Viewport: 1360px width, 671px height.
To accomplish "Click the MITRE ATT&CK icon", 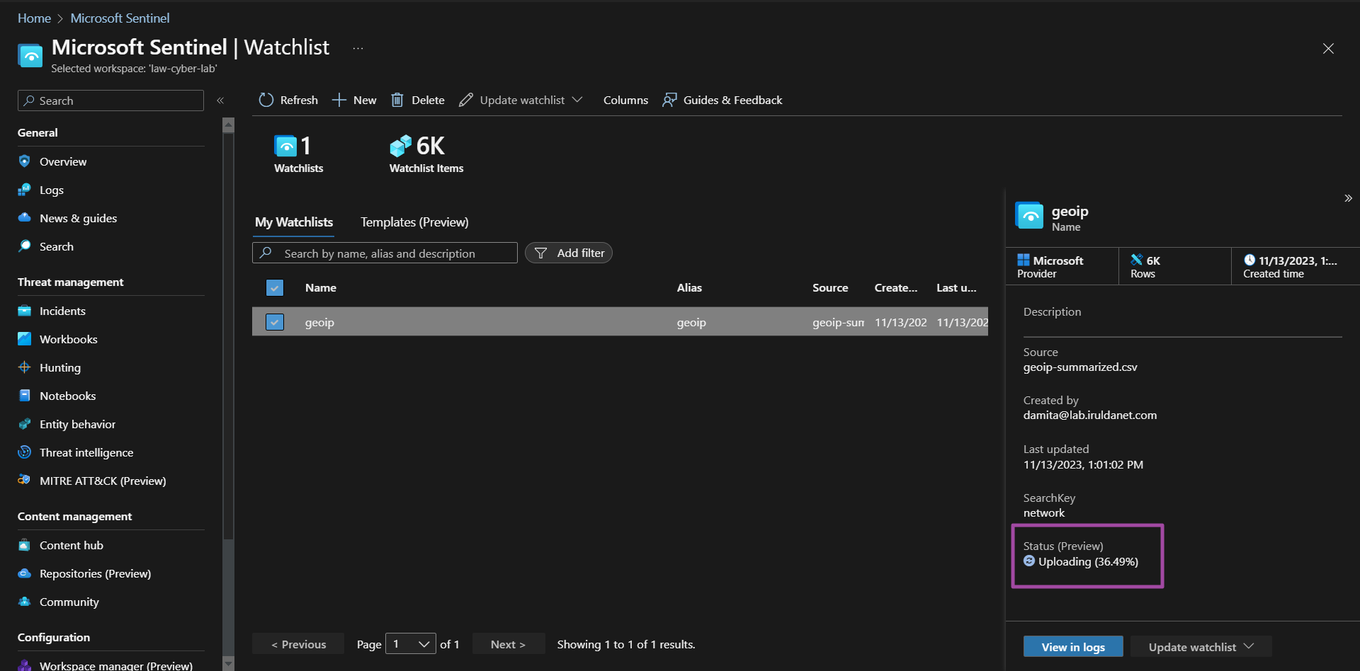I will [x=25, y=480].
